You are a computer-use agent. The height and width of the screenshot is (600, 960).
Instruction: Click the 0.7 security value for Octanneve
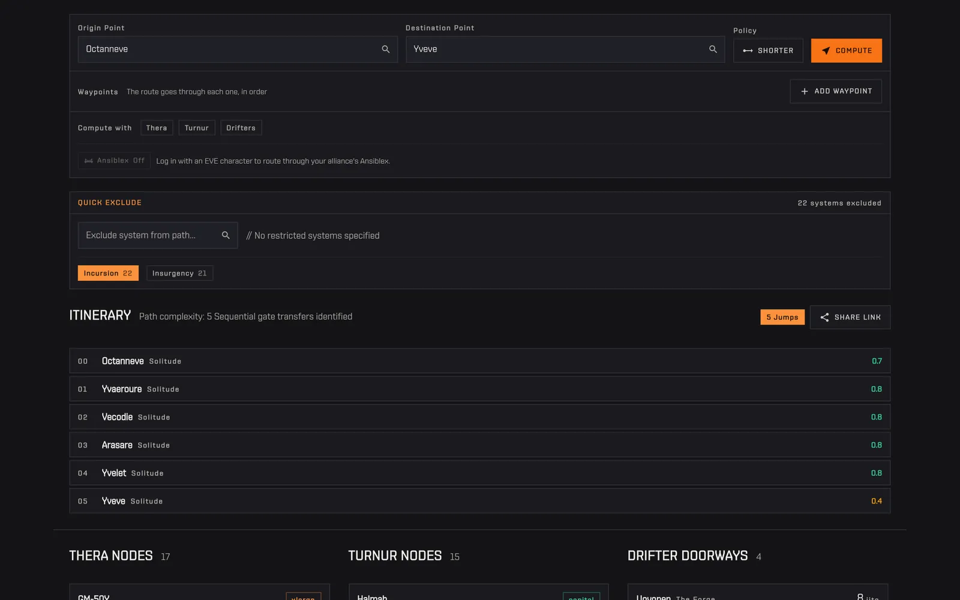877,361
